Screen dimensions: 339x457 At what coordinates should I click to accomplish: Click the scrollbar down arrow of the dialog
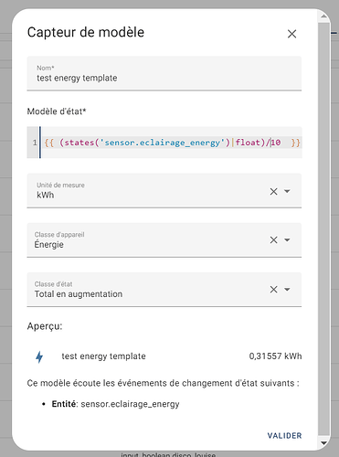[324, 443]
